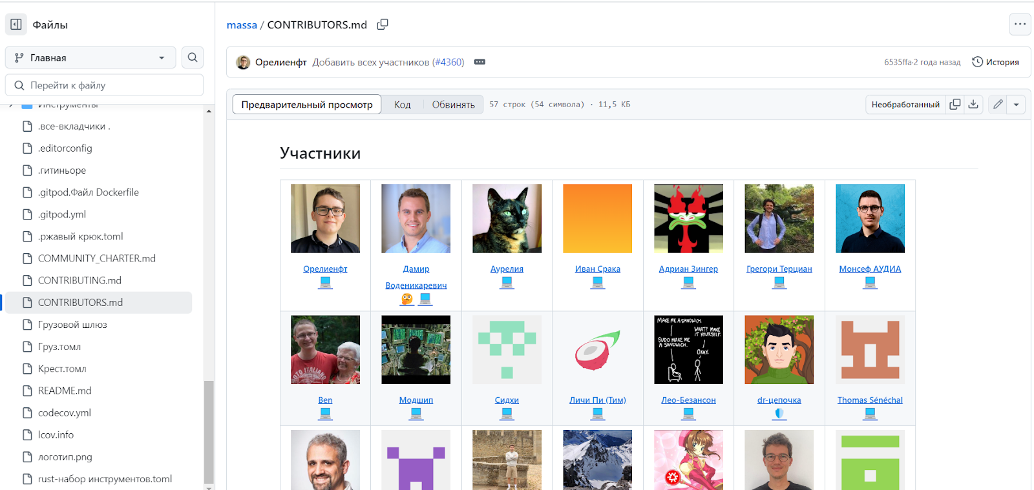Switch to Предварительный просмотр tab
This screenshot has height=490, width=1034.
click(307, 105)
